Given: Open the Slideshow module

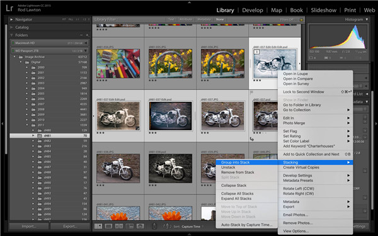Looking at the screenshot, I should point(324,10).
